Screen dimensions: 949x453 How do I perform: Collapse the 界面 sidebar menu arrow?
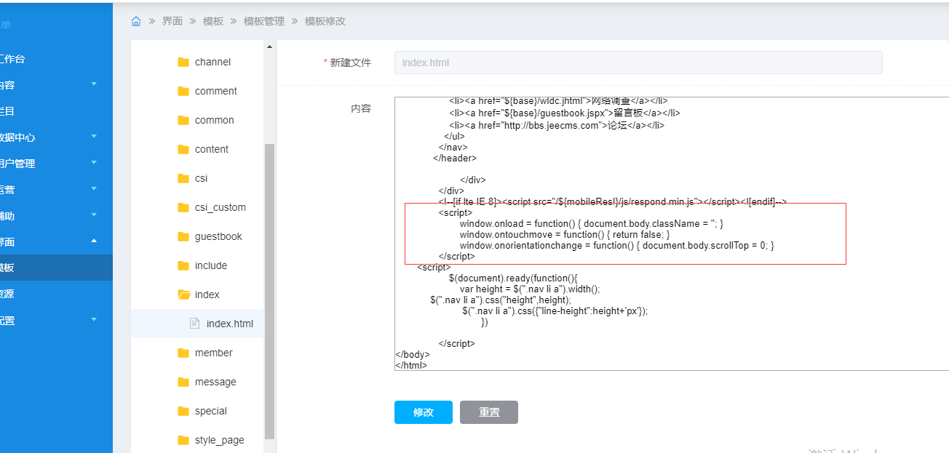[94, 241]
